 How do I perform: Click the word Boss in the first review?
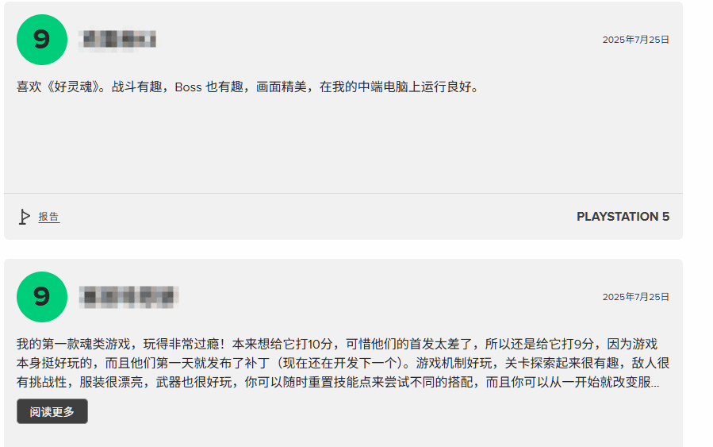(x=188, y=87)
